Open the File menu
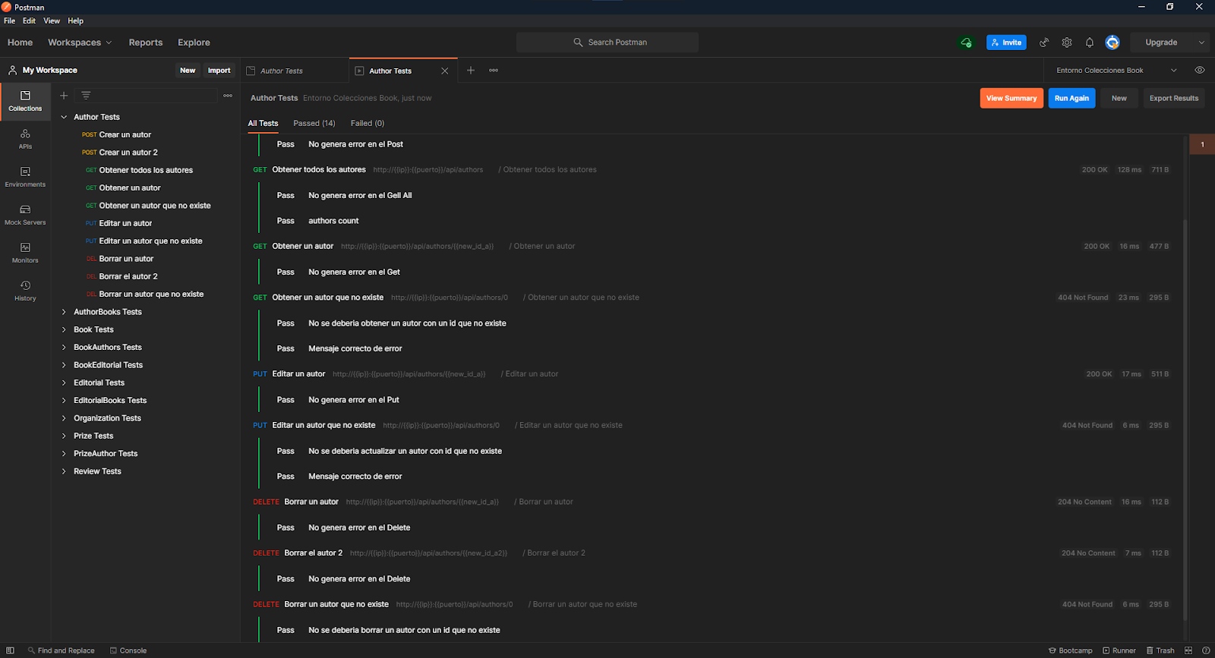The image size is (1215, 658). pyautogui.click(x=9, y=21)
